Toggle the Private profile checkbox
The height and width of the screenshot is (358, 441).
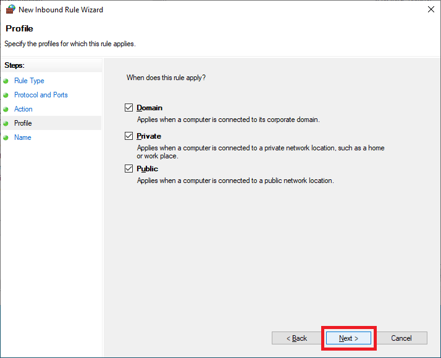click(x=129, y=136)
